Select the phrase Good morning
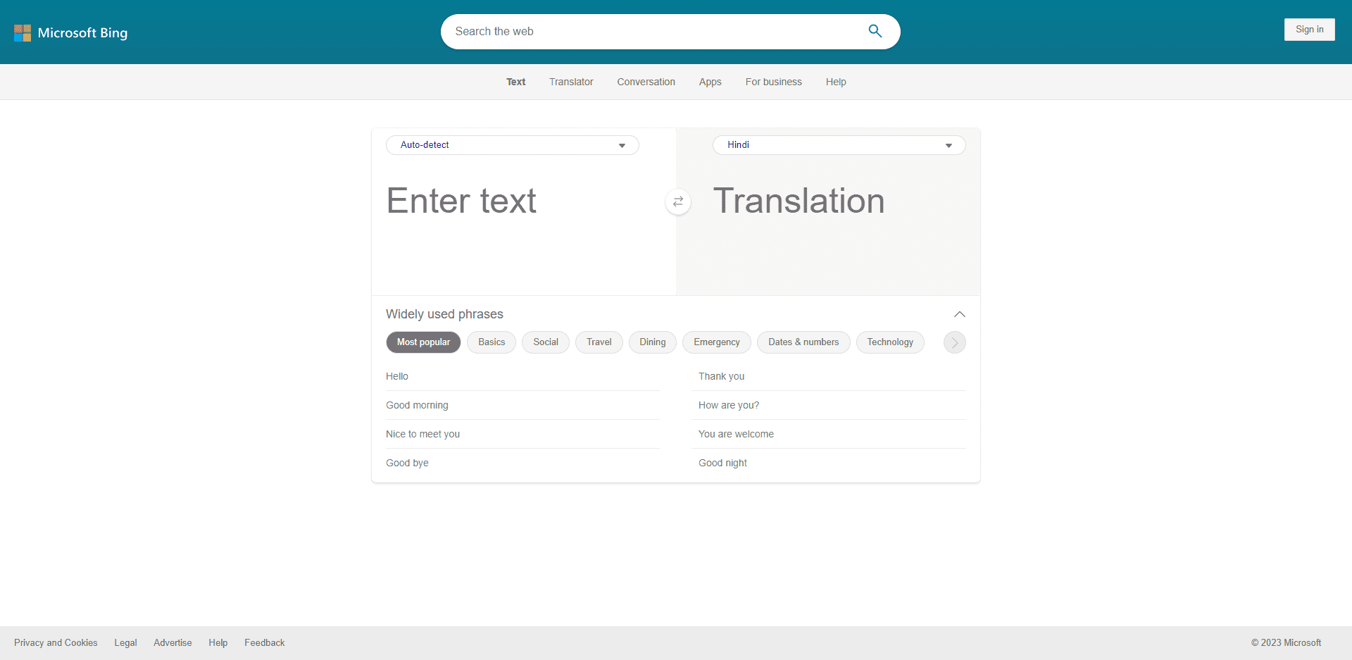The height and width of the screenshot is (660, 1352). pyautogui.click(x=417, y=405)
